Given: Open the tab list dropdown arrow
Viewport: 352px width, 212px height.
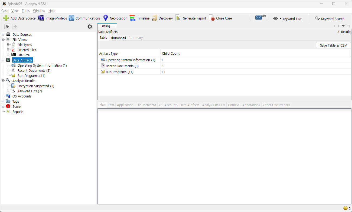Looking at the screenshot, I should (343, 26).
